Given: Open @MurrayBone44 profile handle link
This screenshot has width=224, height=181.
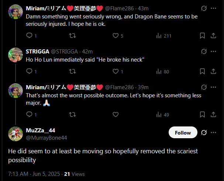Looking at the screenshot, I should [x=46, y=138].
